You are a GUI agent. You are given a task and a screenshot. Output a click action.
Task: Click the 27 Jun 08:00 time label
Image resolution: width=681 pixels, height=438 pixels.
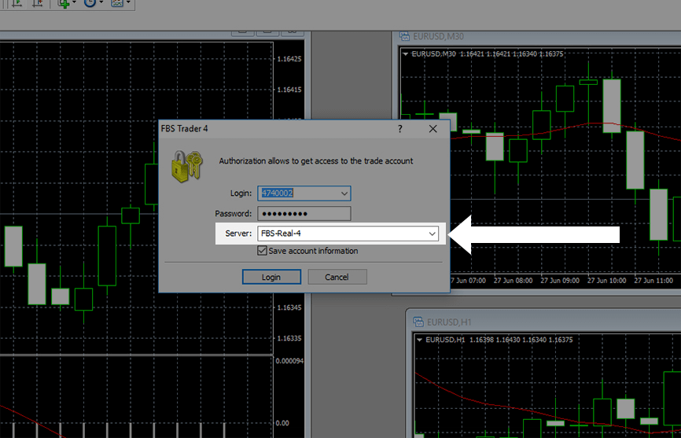(513, 281)
